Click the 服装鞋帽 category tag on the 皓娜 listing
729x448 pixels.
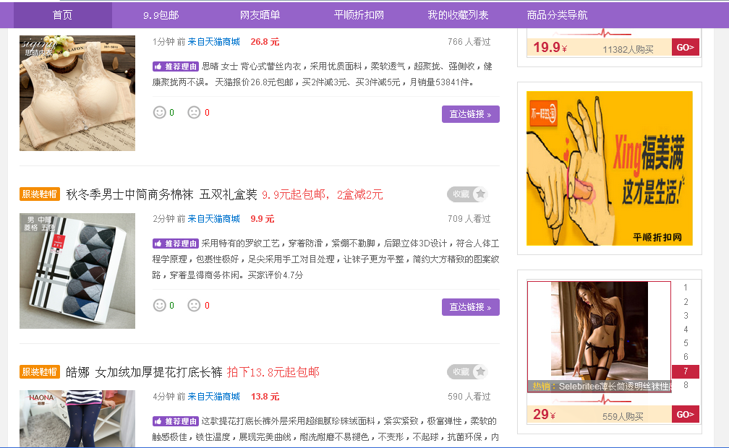coord(40,372)
